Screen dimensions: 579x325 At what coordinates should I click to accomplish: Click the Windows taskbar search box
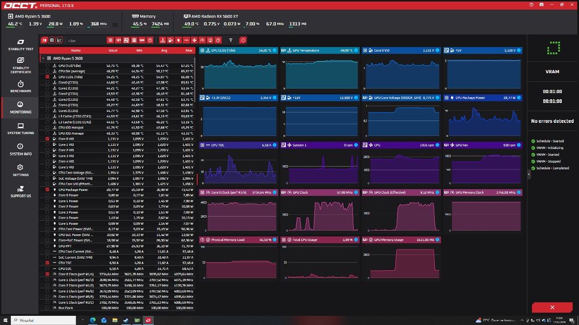[43, 320]
